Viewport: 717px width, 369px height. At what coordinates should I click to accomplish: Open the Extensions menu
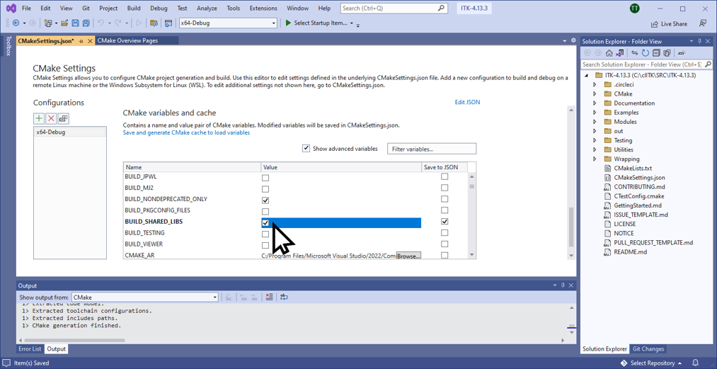263,8
